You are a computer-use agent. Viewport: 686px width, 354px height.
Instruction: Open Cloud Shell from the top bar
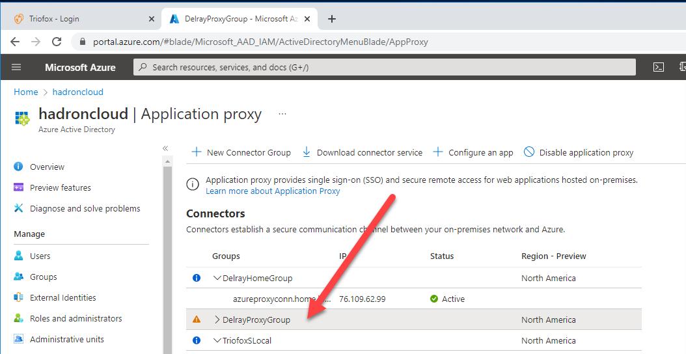coord(659,67)
